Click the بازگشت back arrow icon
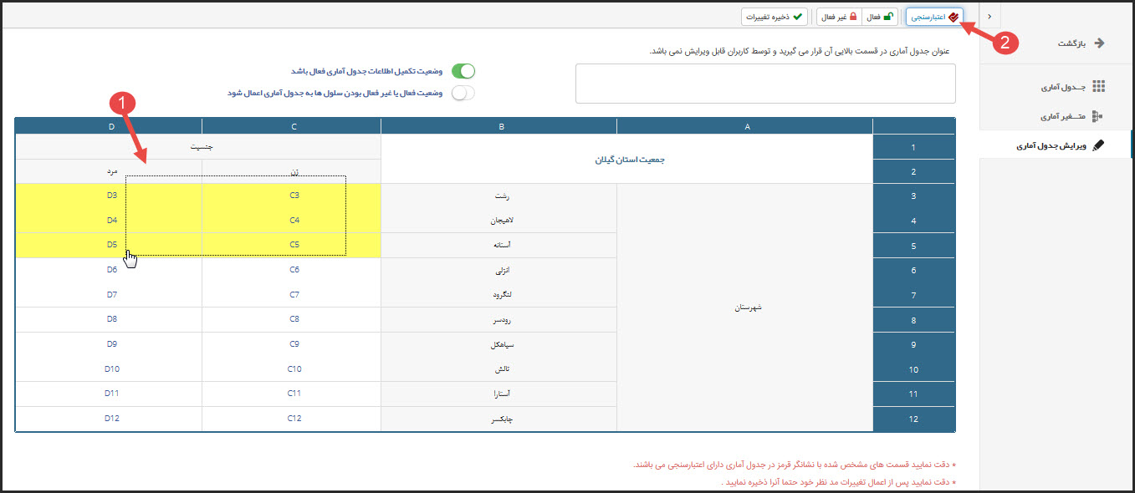Screen dimensions: 1135x493 (1099, 43)
